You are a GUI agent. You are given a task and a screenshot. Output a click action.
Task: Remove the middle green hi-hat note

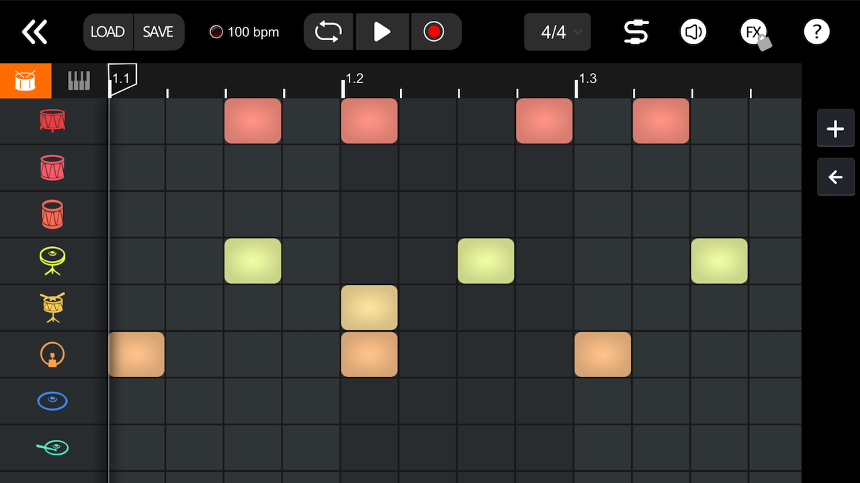tap(486, 261)
